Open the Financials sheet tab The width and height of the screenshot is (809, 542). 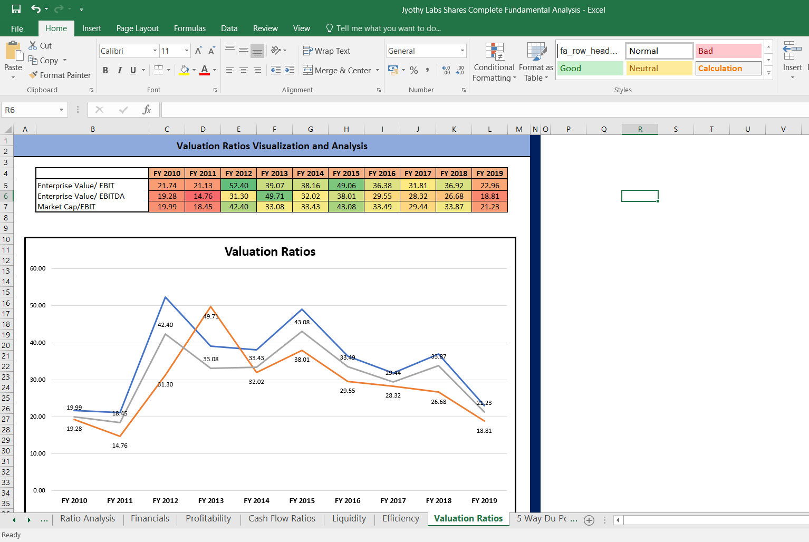tap(150, 519)
